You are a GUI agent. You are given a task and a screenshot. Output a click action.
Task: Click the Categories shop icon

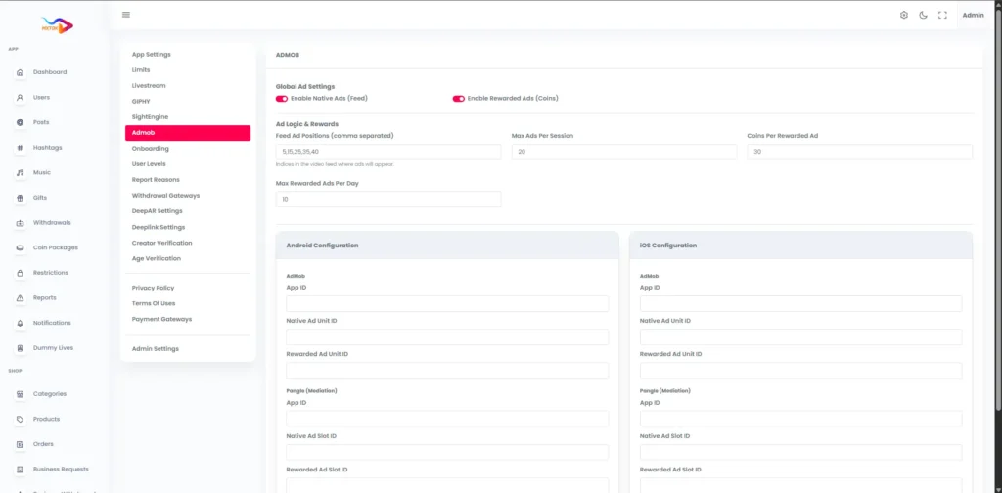tap(20, 394)
